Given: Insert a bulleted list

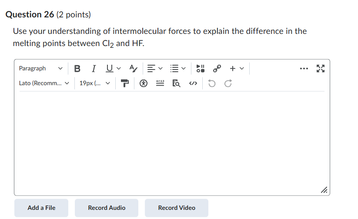Looking at the screenshot, I should [x=174, y=69].
